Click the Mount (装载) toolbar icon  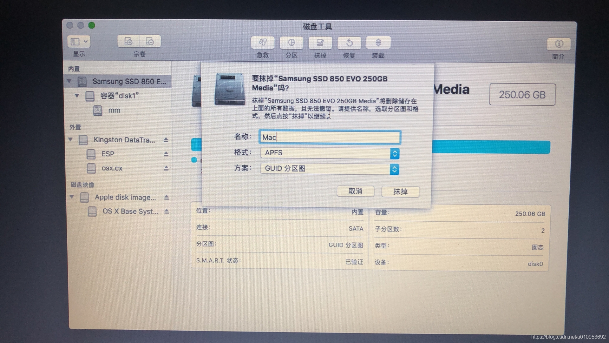[x=378, y=43]
